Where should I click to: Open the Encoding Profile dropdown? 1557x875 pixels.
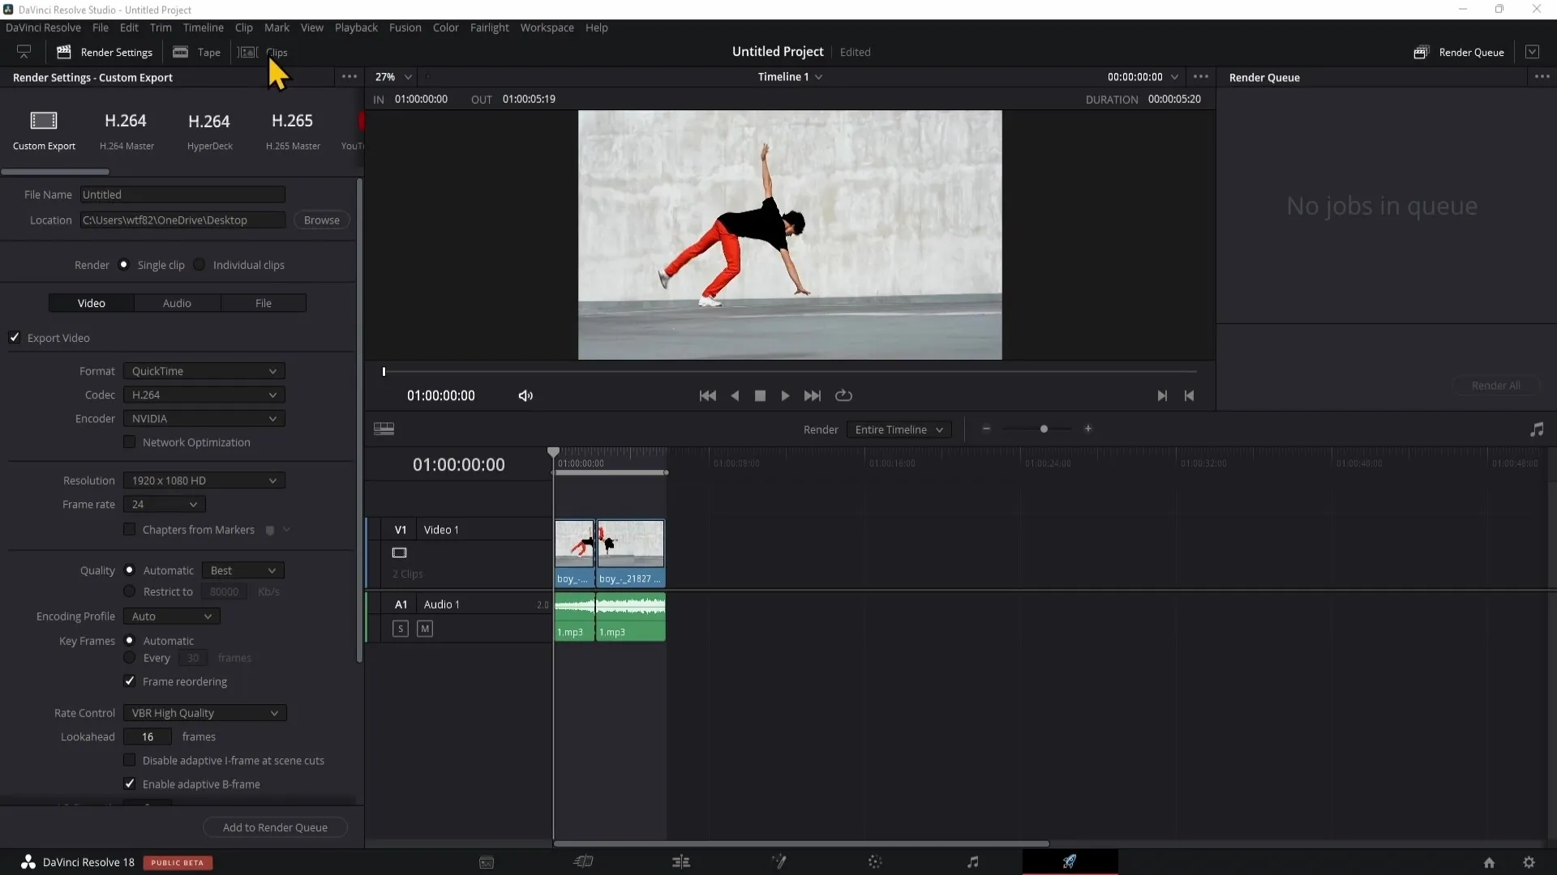172,617
